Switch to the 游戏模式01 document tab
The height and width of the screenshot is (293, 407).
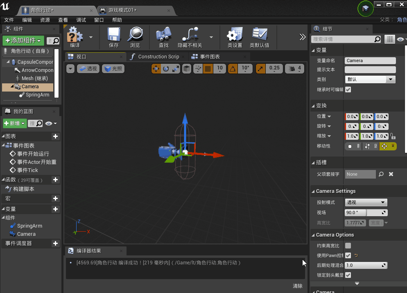point(136,10)
